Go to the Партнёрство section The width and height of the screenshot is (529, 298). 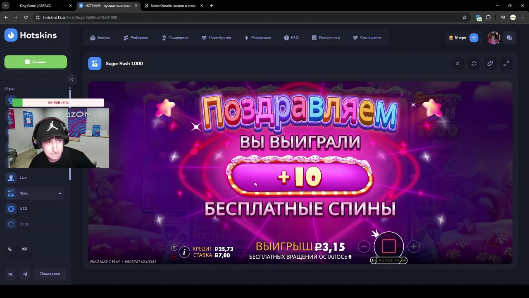[216, 38]
